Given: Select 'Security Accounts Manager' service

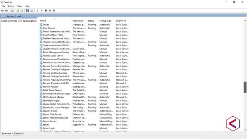Looking at the screenshot, I should pyautogui.click(x=56, y=107).
